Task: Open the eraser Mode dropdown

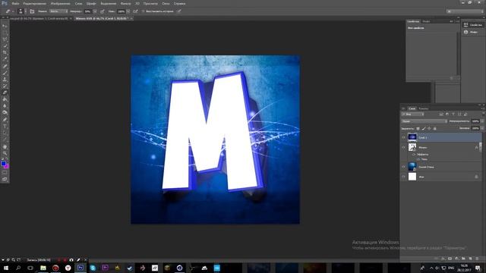Action: [58, 11]
